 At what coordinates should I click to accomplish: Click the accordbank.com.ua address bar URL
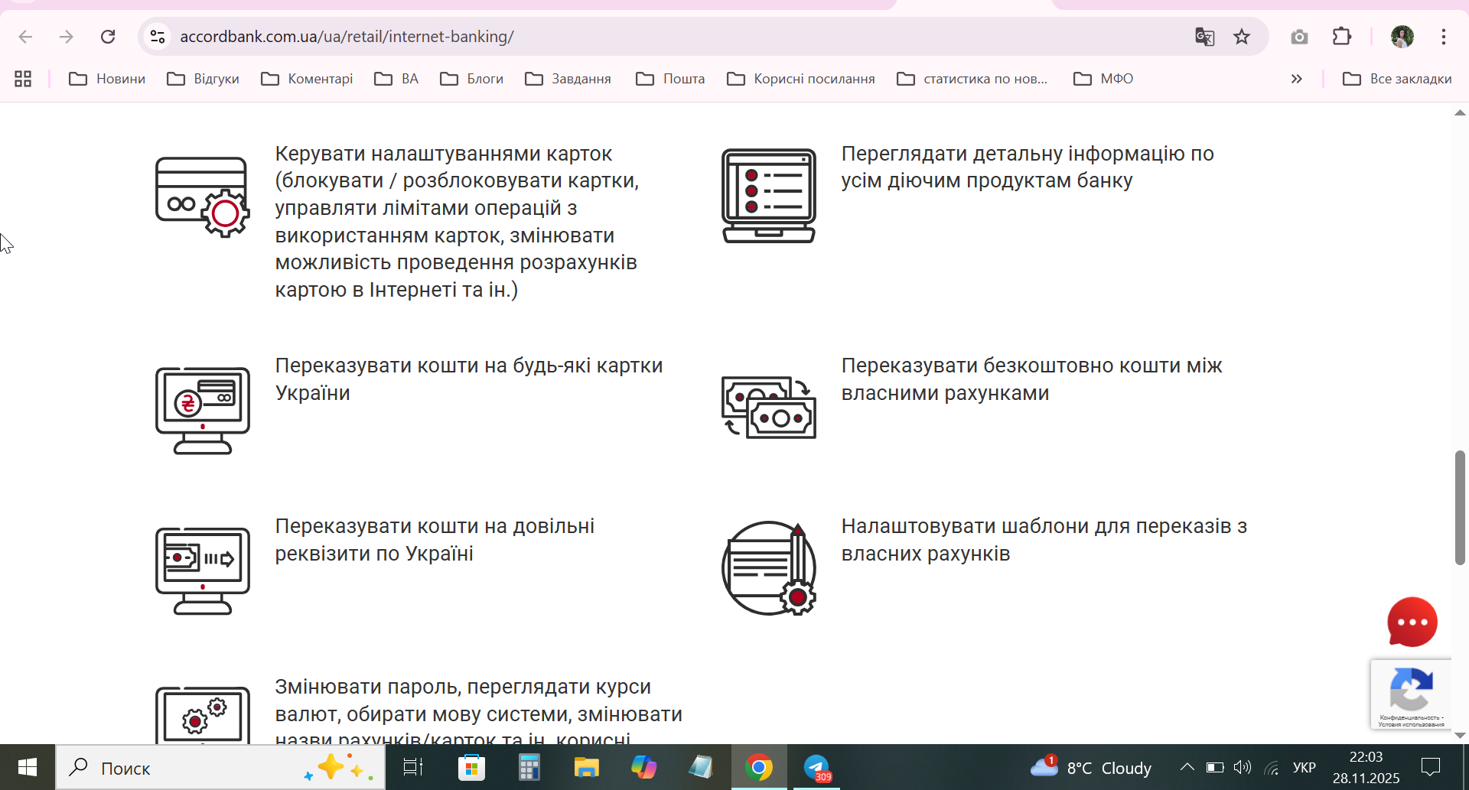pos(347,37)
